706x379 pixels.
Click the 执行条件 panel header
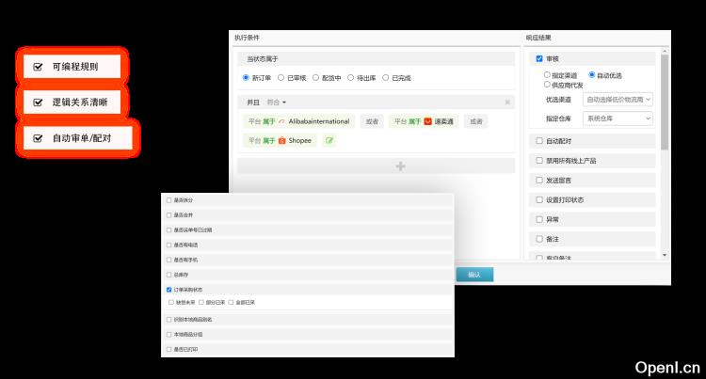coord(247,38)
